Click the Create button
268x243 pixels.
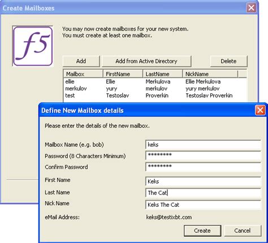202,231
